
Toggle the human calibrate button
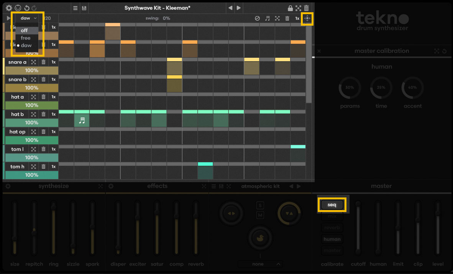332,239
